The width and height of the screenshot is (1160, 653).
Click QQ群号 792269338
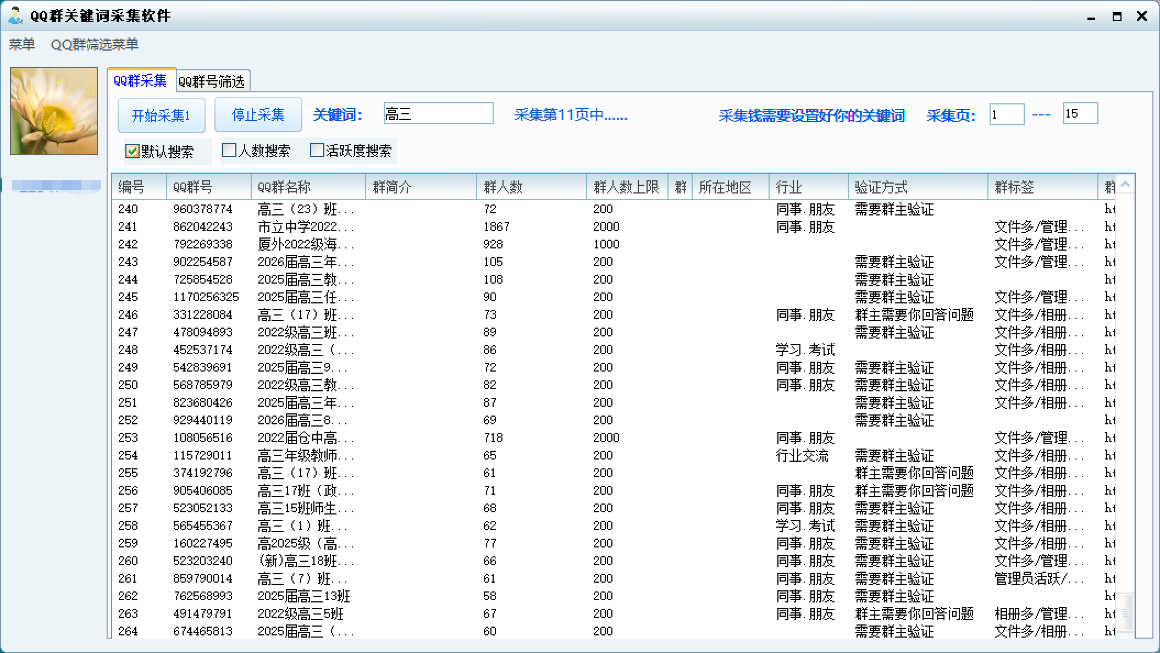203,244
